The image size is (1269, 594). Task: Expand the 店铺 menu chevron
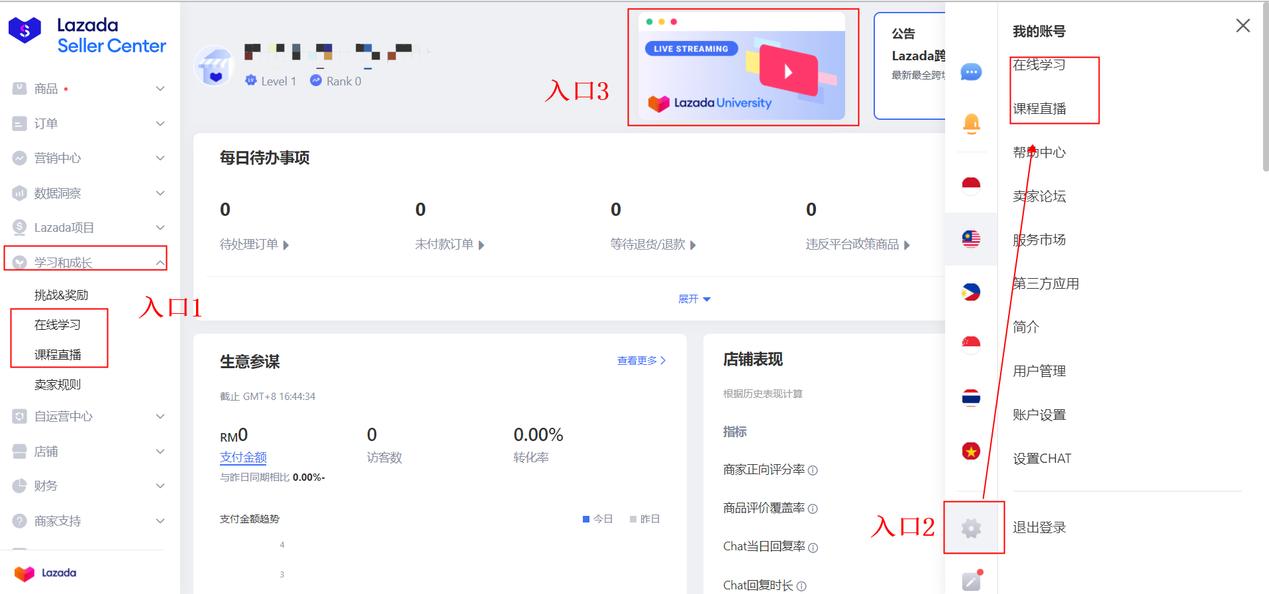pos(160,451)
